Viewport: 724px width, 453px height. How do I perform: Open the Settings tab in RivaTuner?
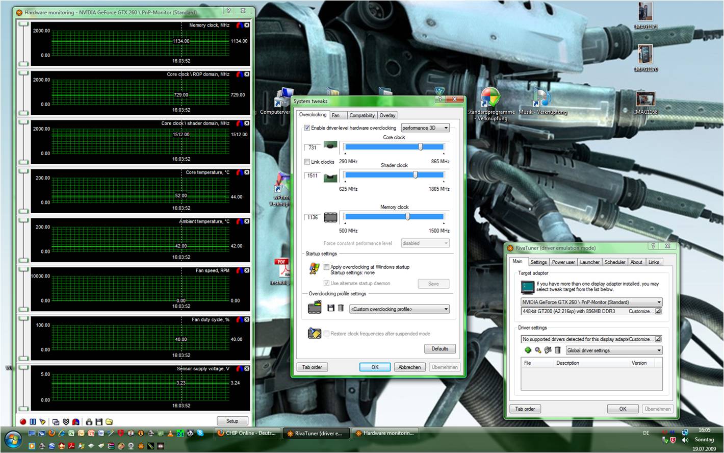click(x=538, y=262)
